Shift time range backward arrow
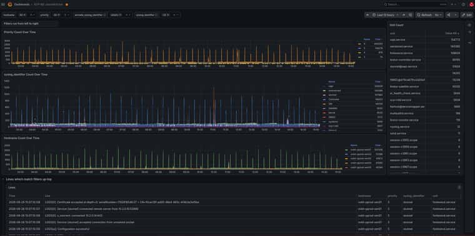The width and height of the screenshot is (475, 236). tap(367, 15)
